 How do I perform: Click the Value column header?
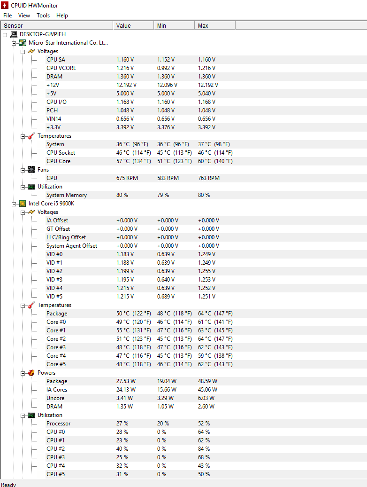point(133,25)
